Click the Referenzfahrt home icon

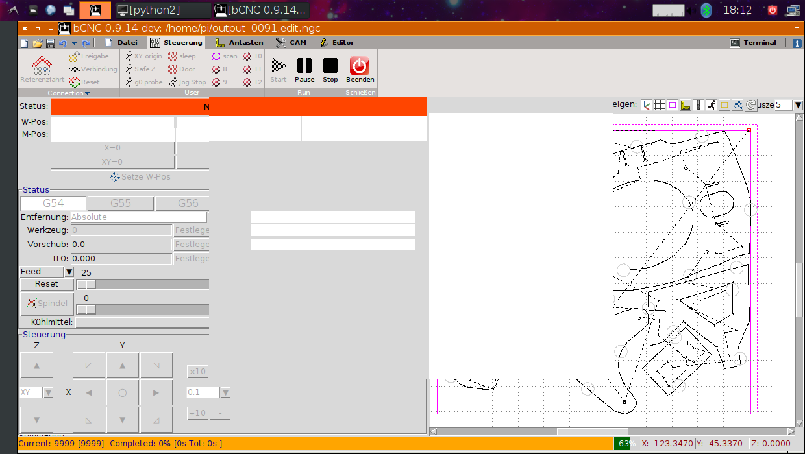[x=42, y=70]
